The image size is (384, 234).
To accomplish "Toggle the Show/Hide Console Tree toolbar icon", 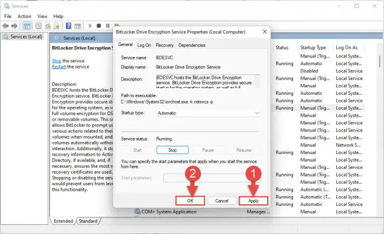I will coord(27,26).
